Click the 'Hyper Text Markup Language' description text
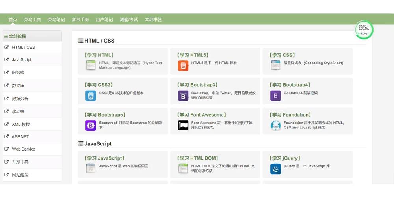 click(130, 65)
